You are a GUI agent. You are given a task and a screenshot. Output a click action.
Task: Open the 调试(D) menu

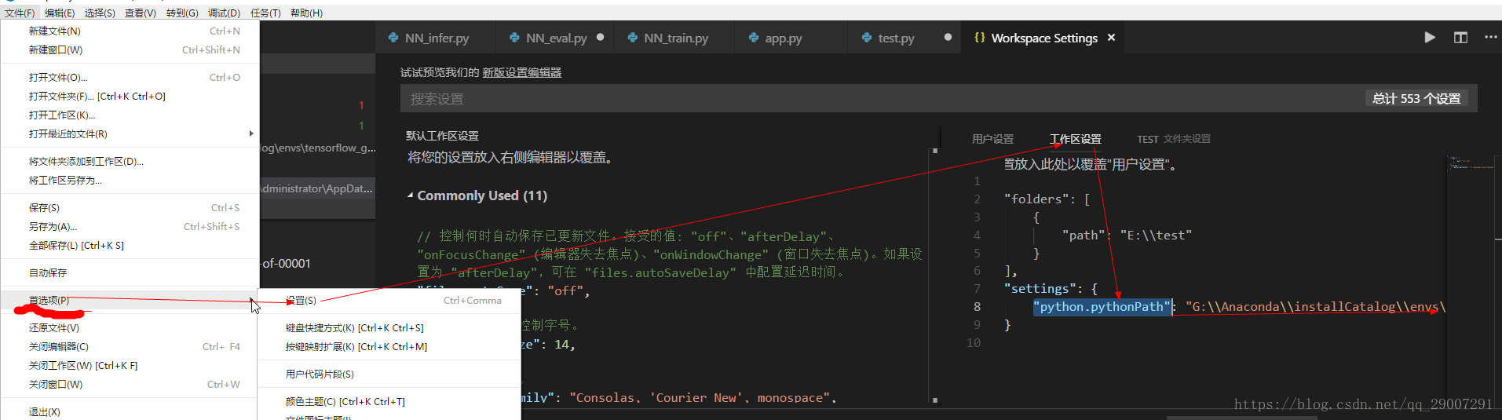tap(224, 13)
